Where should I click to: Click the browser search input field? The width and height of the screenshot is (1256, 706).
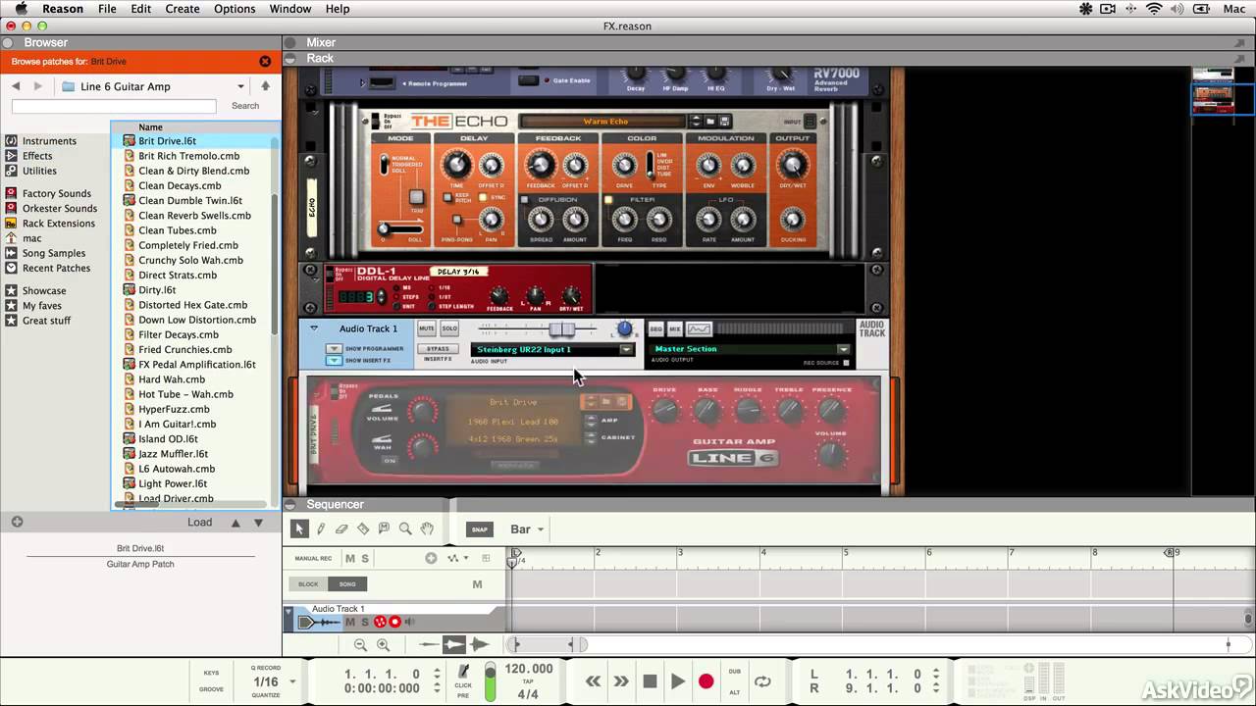pyautogui.click(x=114, y=106)
